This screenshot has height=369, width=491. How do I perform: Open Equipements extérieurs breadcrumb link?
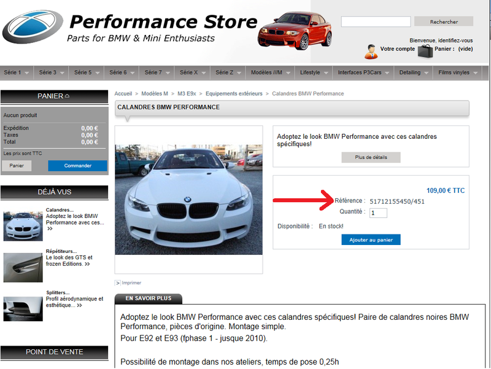[234, 94]
